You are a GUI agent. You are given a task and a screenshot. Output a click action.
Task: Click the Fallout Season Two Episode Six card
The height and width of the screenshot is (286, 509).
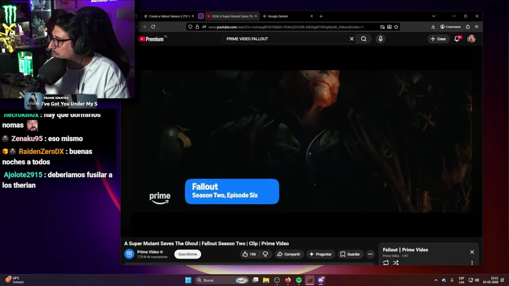tap(232, 191)
